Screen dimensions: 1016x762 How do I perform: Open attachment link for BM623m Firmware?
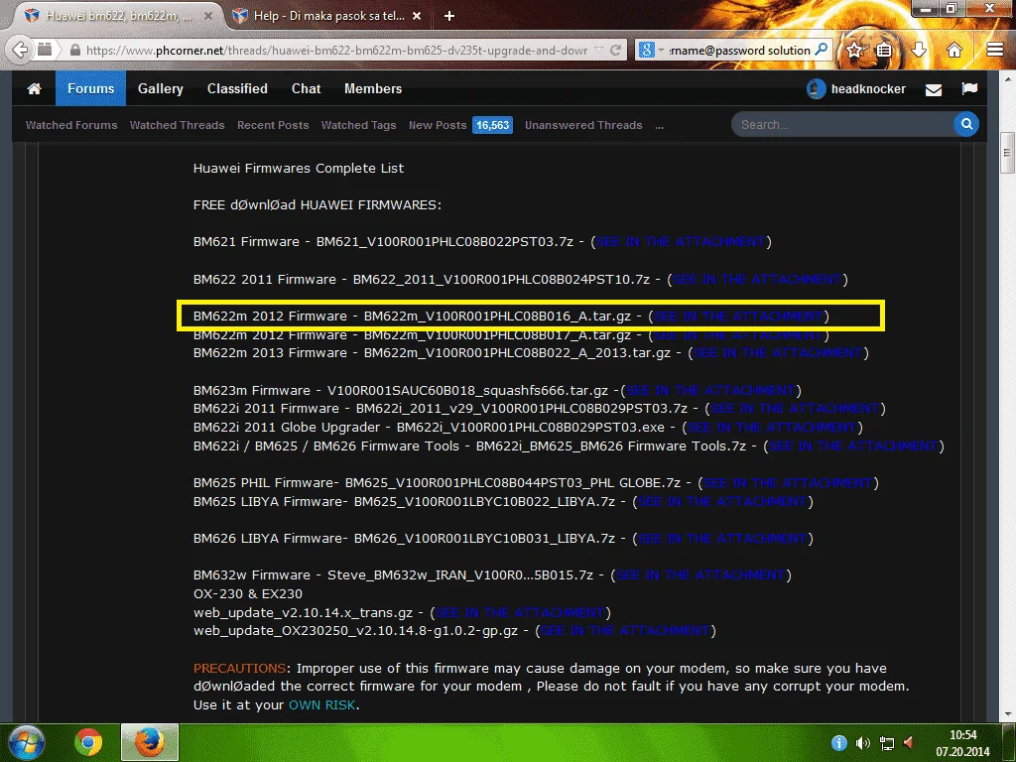[710, 390]
